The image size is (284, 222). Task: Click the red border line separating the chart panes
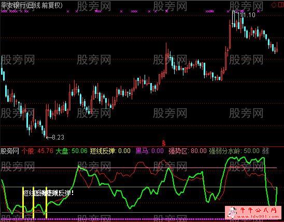click(142, 146)
